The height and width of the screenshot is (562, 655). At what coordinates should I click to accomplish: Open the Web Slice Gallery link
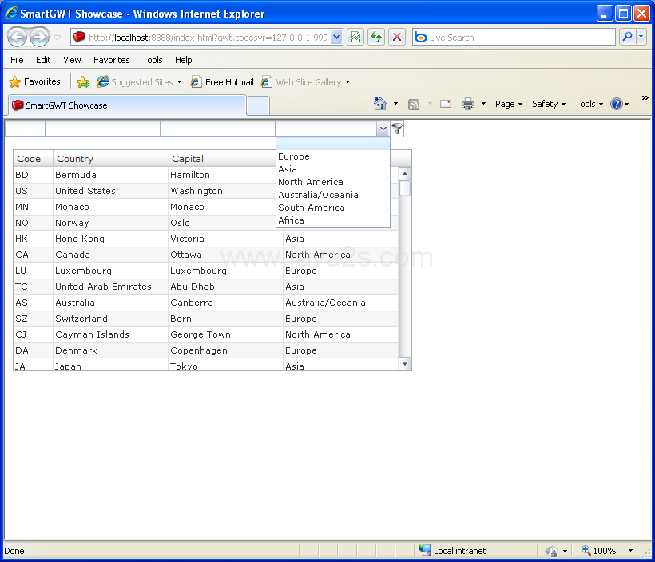(x=305, y=82)
